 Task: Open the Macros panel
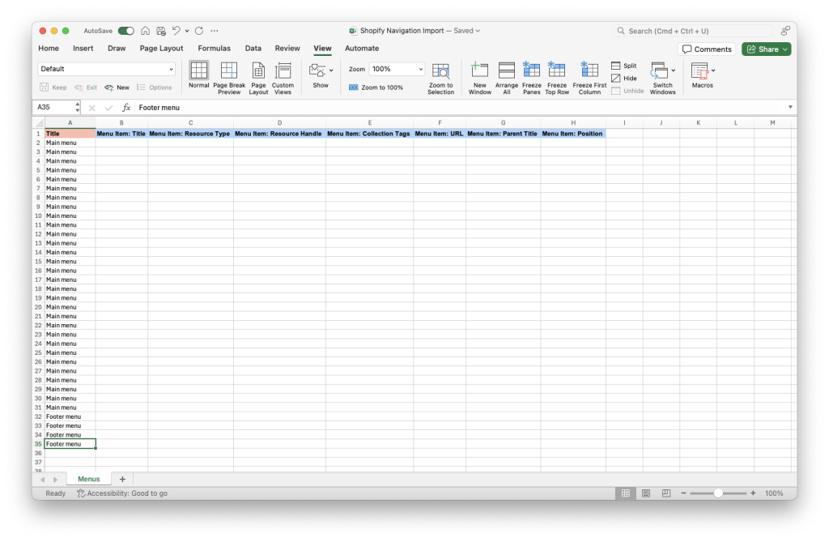[701, 76]
